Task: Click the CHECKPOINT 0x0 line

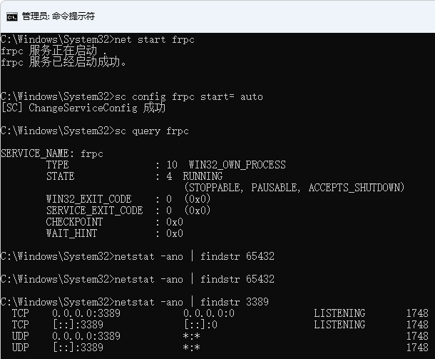Action: click(x=115, y=221)
